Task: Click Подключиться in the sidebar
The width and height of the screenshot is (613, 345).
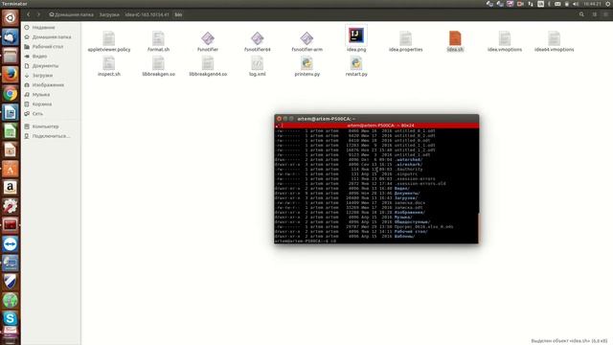Action: point(47,136)
